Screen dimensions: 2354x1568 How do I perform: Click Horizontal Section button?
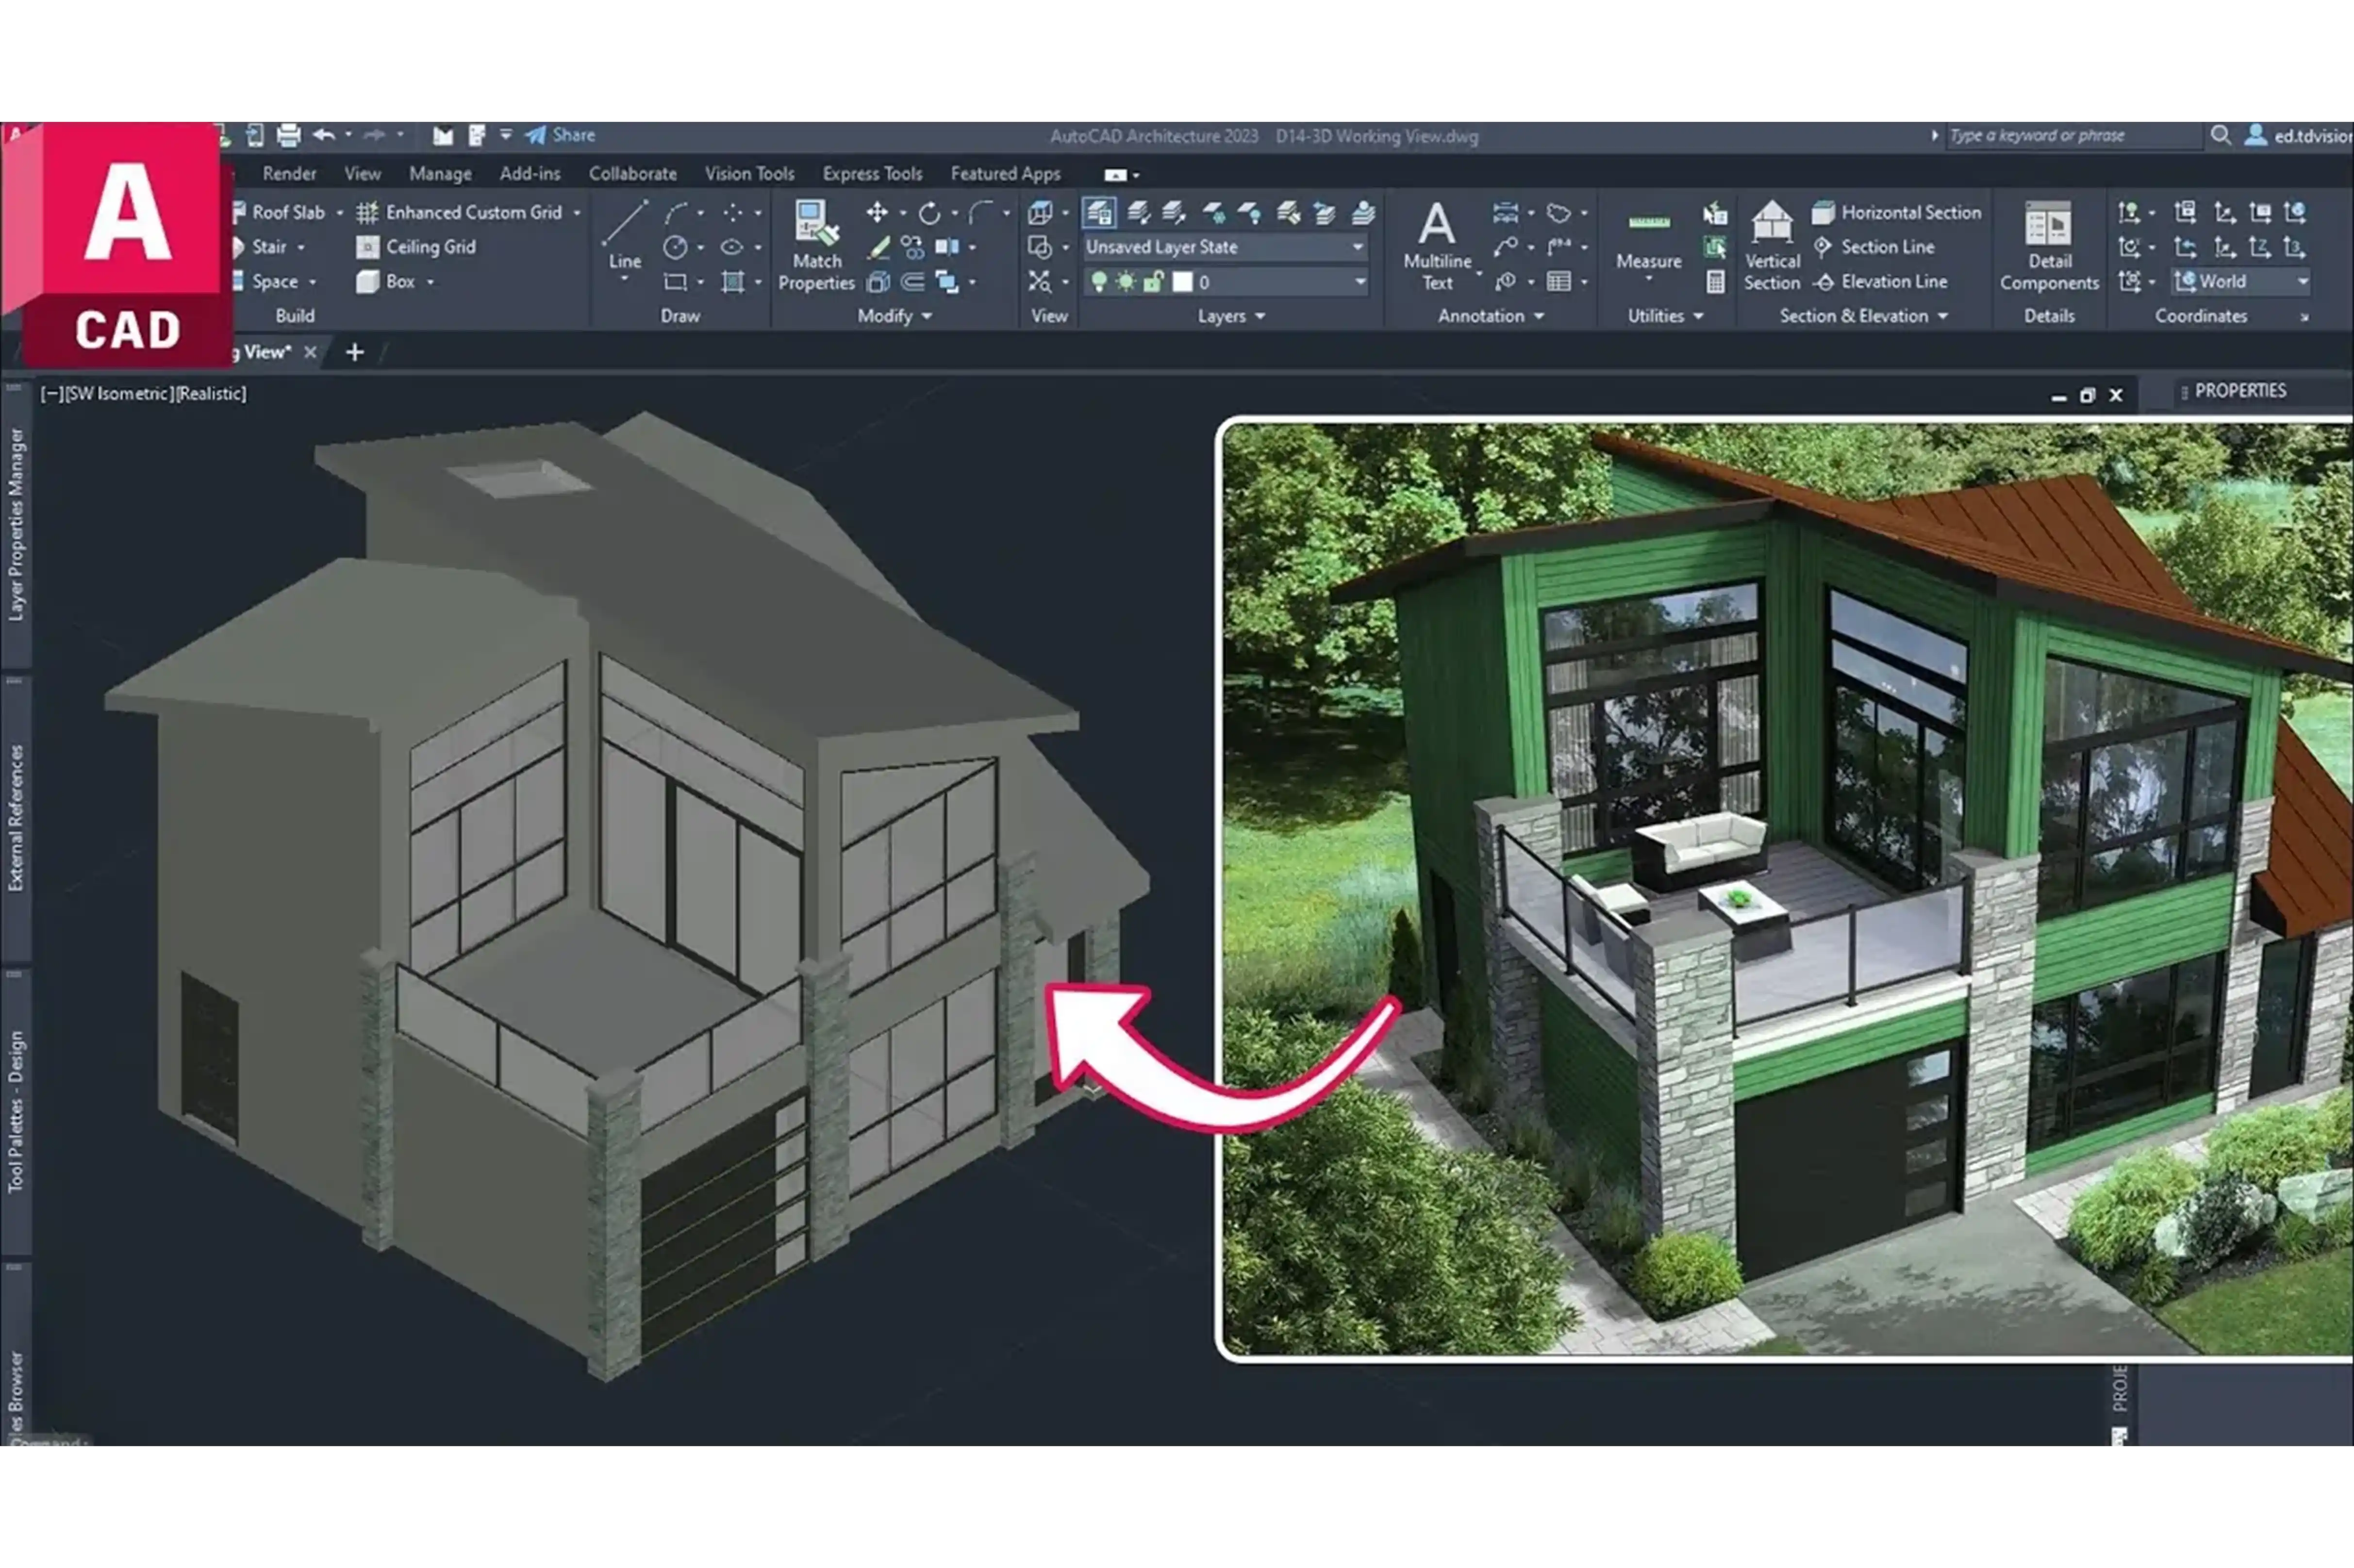(x=1896, y=212)
